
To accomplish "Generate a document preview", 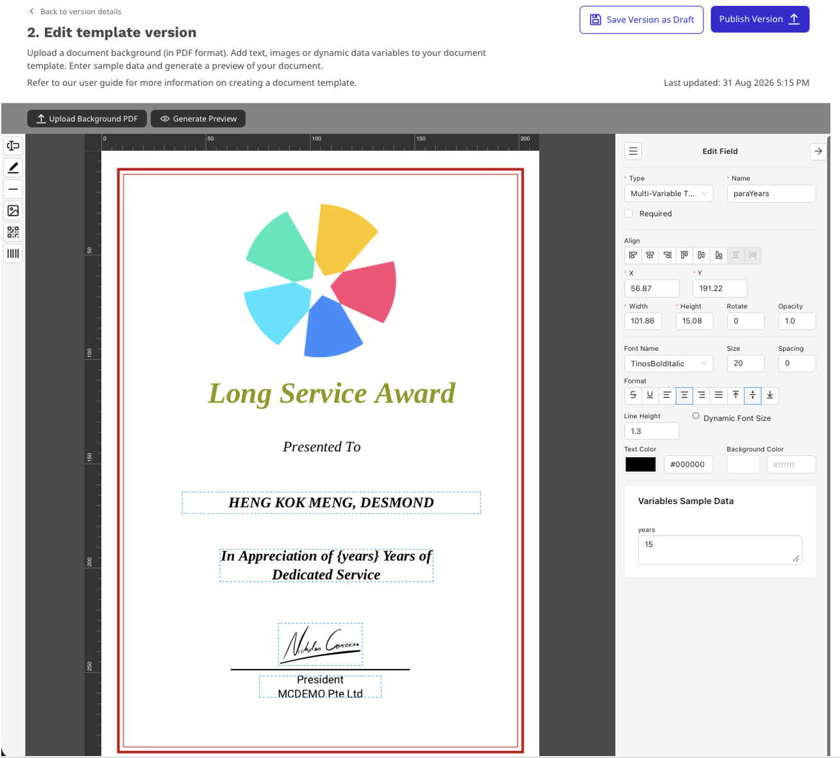I will [198, 119].
